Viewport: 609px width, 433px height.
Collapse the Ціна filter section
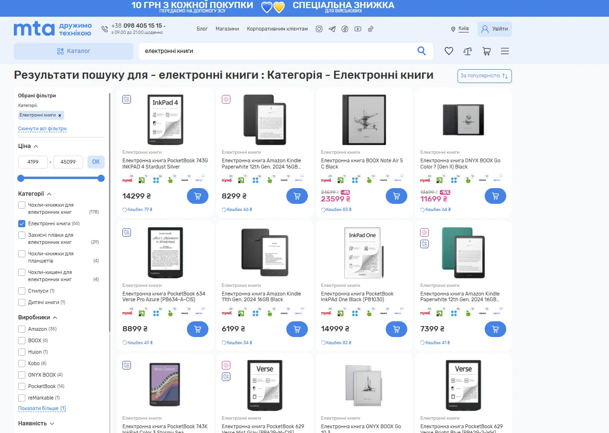(x=36, y=146)
